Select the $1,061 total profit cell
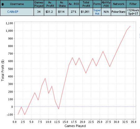Viewport: 140px width, 129px height. coord(86,12)
